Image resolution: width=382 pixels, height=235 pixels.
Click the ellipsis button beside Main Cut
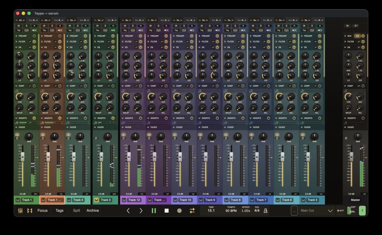point(294,211)
